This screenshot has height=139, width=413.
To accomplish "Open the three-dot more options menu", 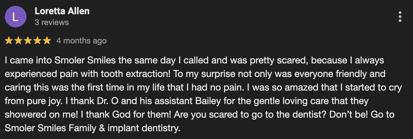I will pos(400,16).
